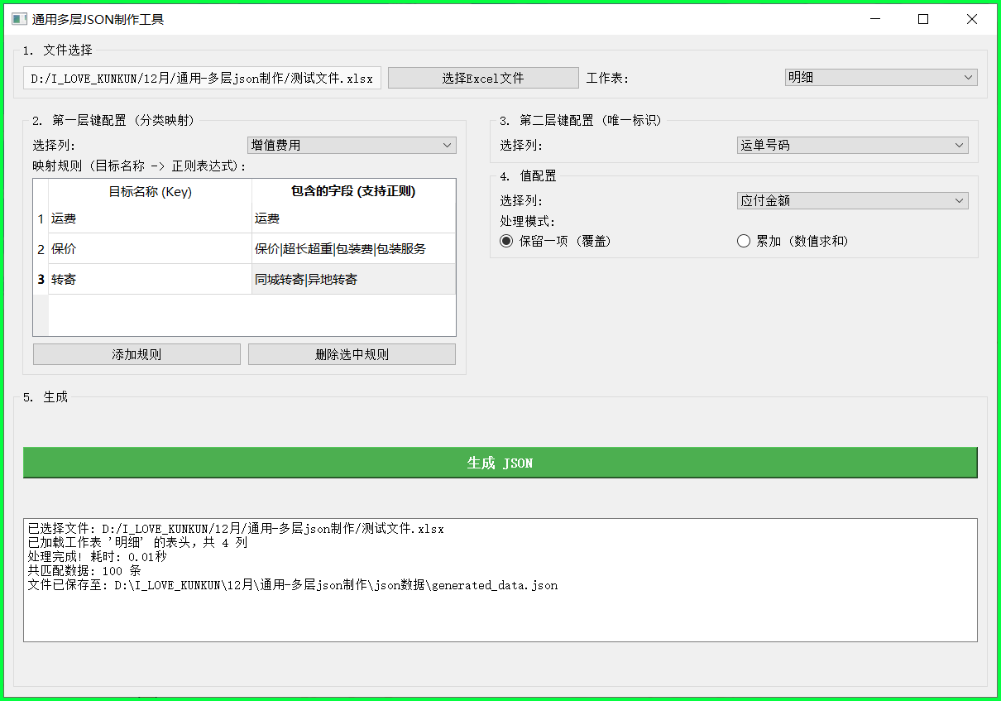Click the 选择Excel文件 button
This screenshot has height=701, width=1001.
(x=483, y=78)
